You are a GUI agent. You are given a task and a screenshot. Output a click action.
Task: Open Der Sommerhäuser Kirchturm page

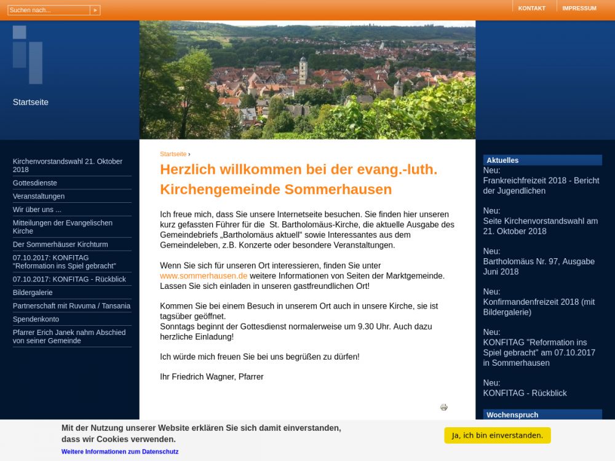[60, 245]
